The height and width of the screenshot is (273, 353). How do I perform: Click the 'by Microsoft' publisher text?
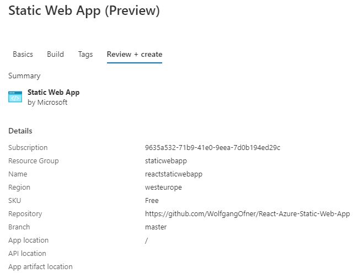click(x=47, y=103)
